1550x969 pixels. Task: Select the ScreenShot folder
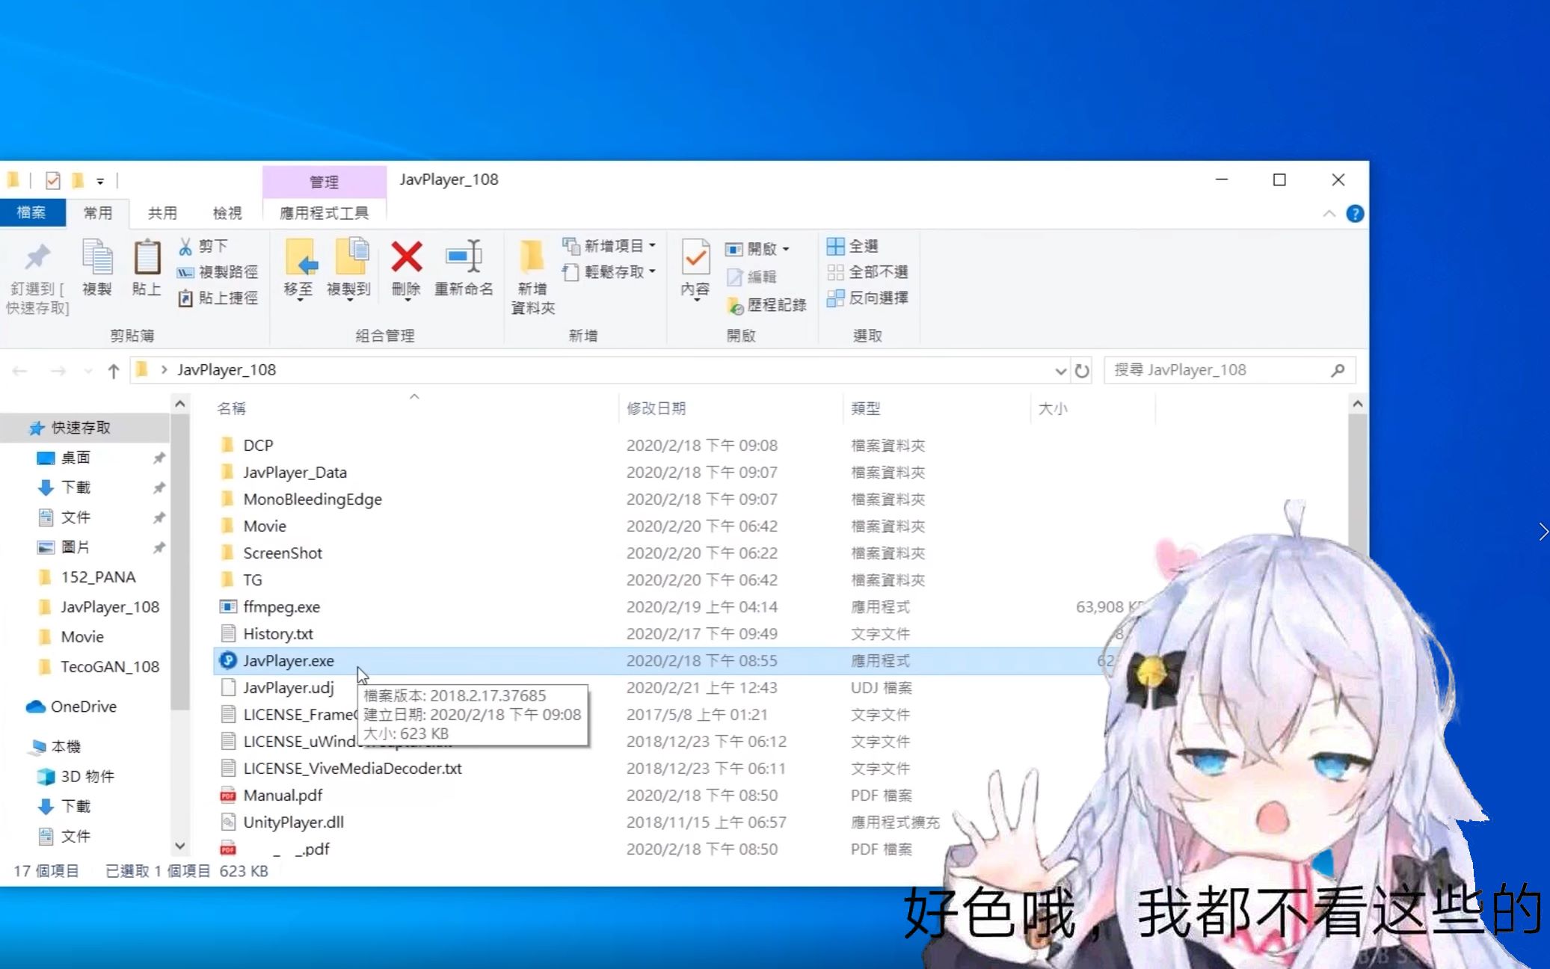click(283, 553)
